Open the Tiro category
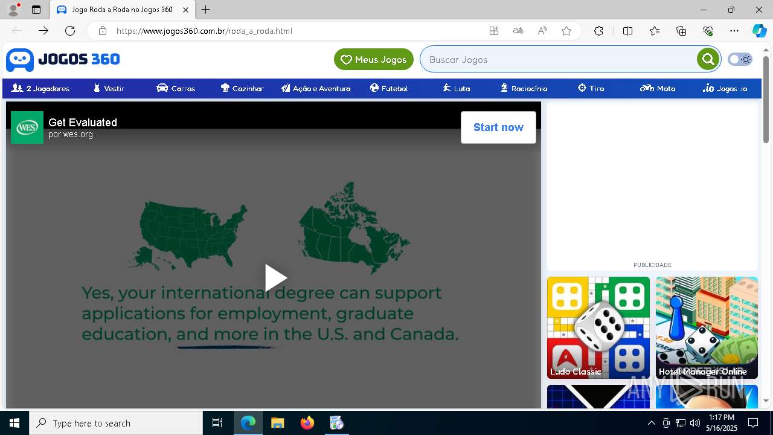 [x=591, y=88]
